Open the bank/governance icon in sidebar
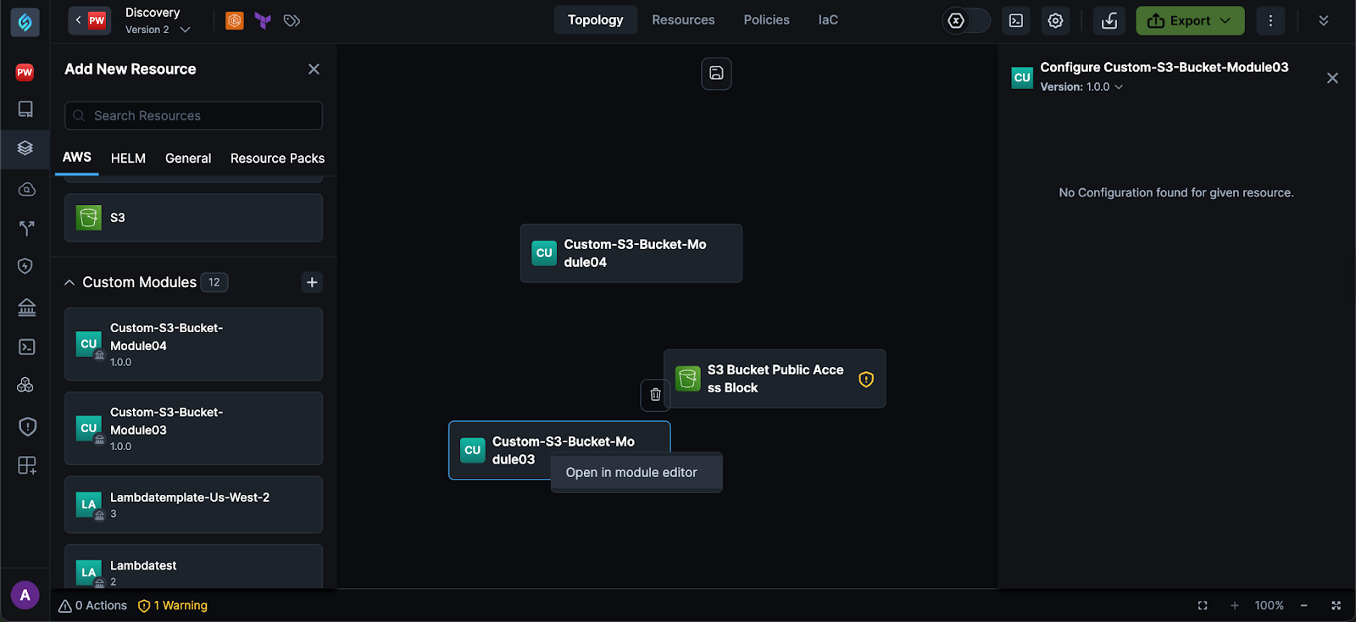Image resolution: width=1356 pixels, height=622 pixels. [26, 307]
